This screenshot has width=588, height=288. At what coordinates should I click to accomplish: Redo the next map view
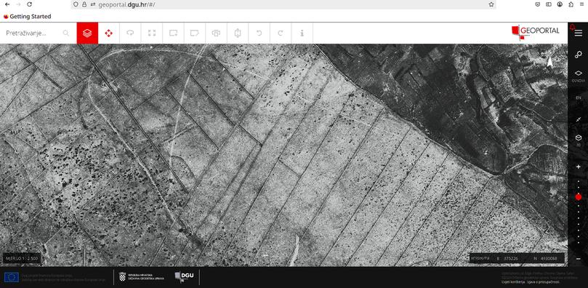[x=280, y=33]
